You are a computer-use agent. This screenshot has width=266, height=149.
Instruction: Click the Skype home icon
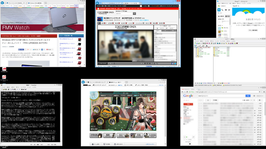(219, 10)
